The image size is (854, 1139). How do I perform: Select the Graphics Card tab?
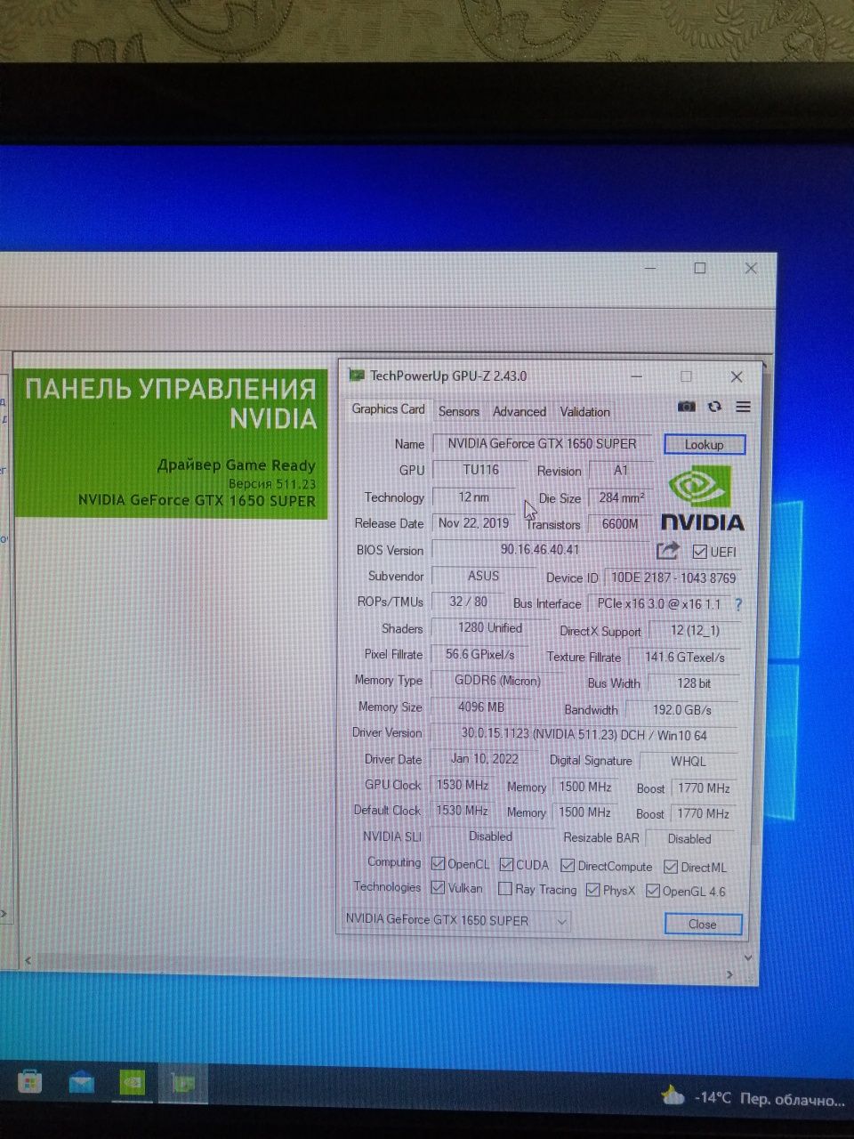(388, 409)
